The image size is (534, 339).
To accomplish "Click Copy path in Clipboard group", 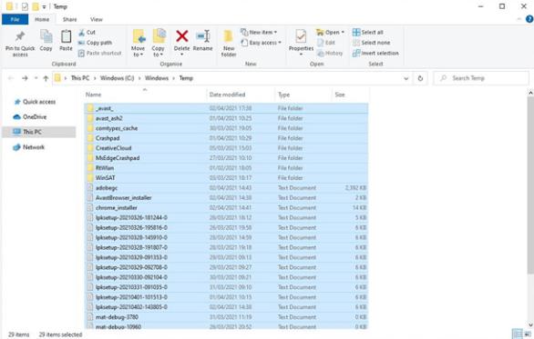I will pyautogui.click(x=95, y=43).
